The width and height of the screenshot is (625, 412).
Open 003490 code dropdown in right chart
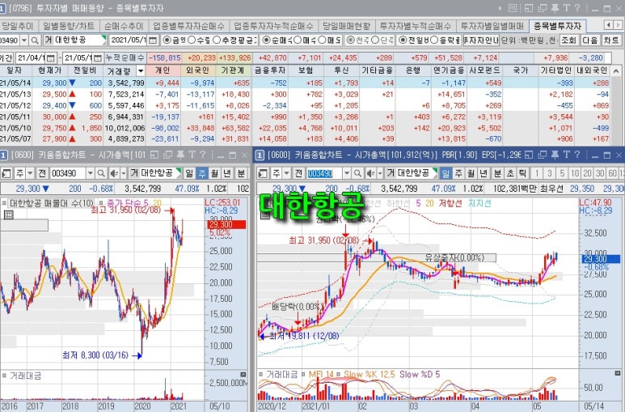(x=347, y=173)
